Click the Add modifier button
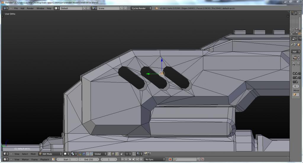Screen dimensions: 303x163 296,52
